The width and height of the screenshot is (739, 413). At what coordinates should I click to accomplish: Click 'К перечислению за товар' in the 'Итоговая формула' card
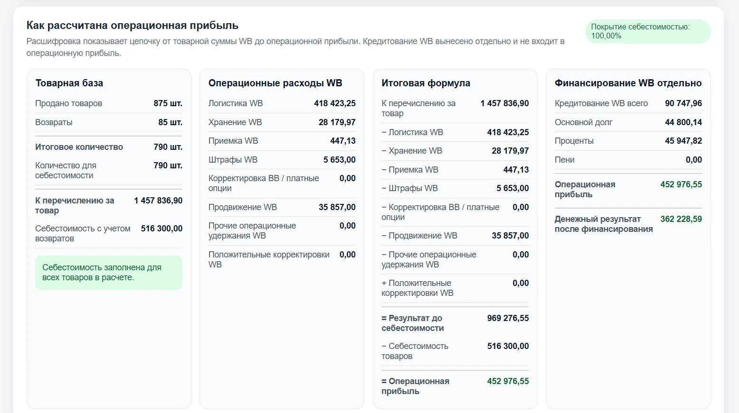point(418,108)
